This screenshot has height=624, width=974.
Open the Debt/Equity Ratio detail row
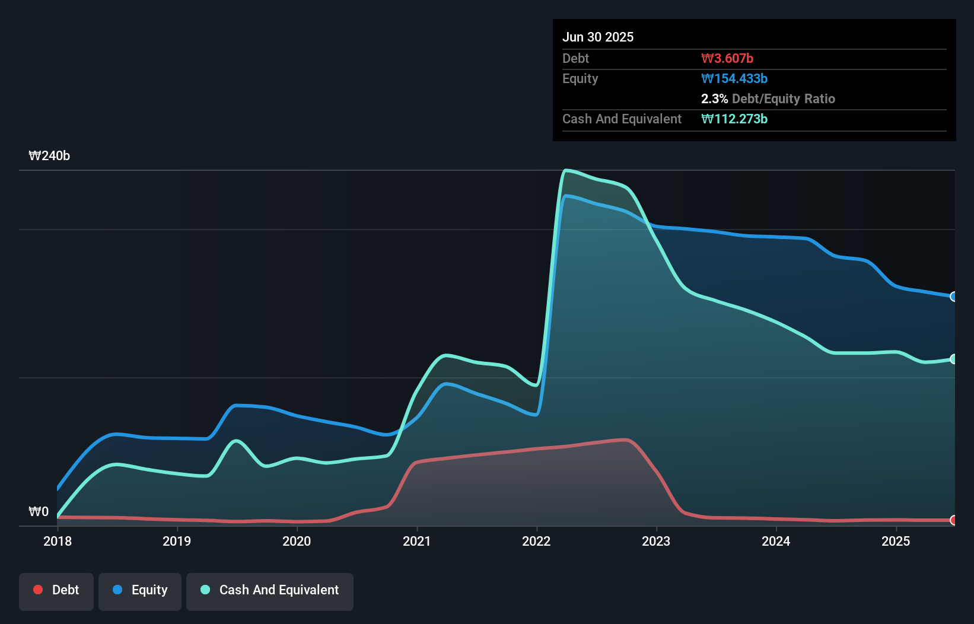tap(769, 98)
